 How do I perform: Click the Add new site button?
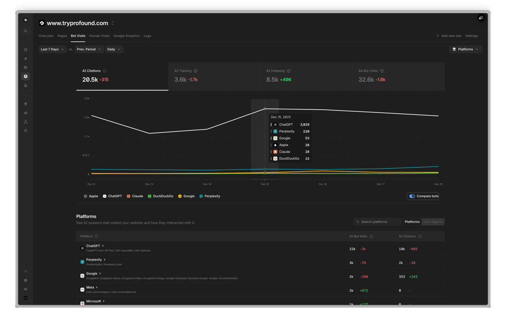pos(449,36)
